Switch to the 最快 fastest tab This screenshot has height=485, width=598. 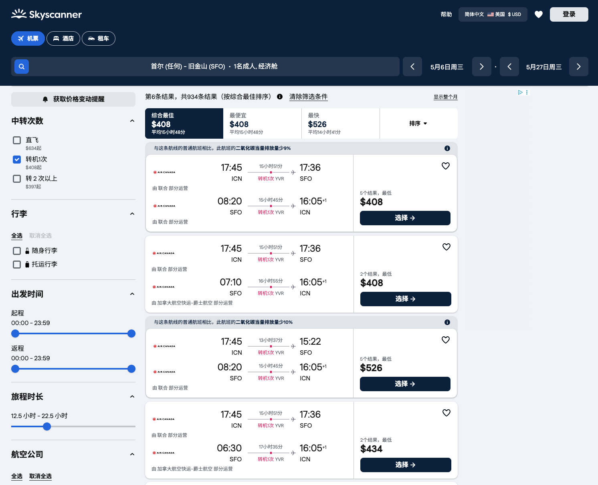tap(340, 123)
